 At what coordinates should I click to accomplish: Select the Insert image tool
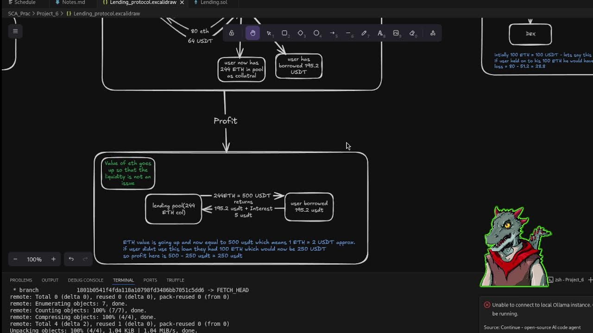(396, 33)
